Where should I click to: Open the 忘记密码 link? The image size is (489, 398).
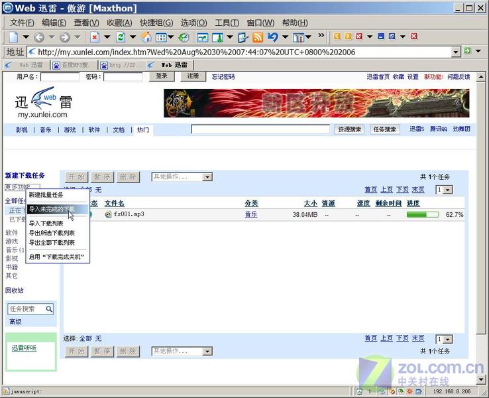[223, 77]
